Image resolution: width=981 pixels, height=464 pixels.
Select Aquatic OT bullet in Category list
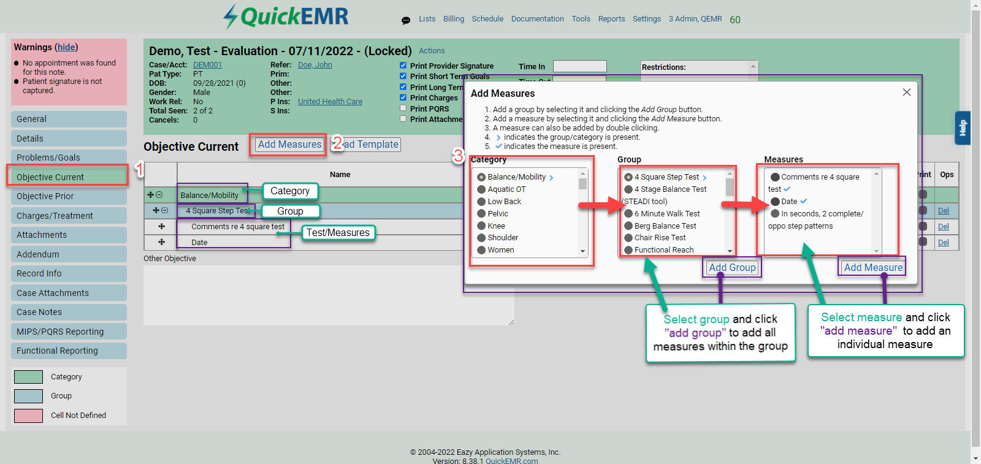pyautogui.click(x=481, y=189)
